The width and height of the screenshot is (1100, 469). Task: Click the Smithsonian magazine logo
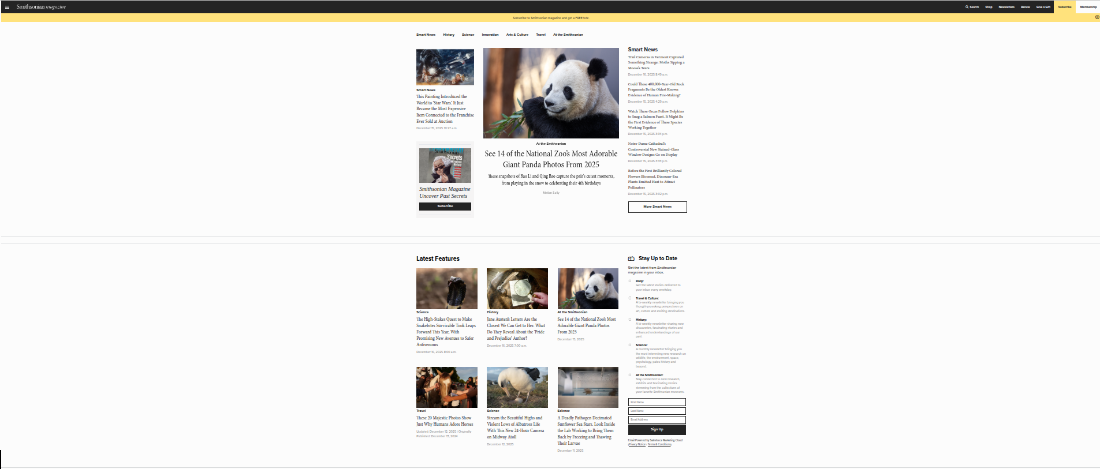[41, 7]
